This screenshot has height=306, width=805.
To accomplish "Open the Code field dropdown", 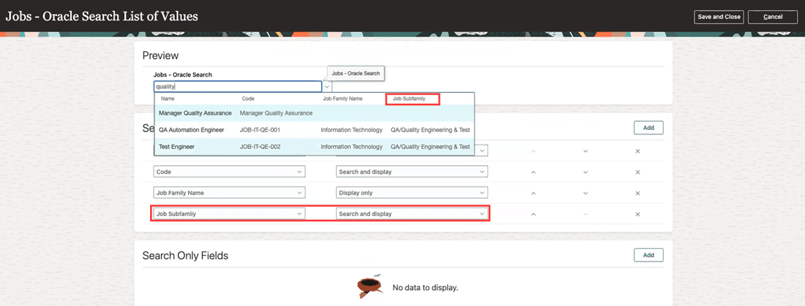I will pyautogui.click(x=230, y=172).
